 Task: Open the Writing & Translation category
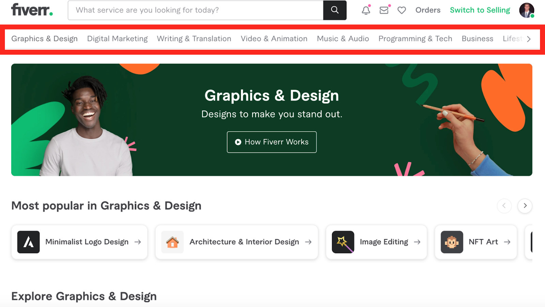coord(194,39)
